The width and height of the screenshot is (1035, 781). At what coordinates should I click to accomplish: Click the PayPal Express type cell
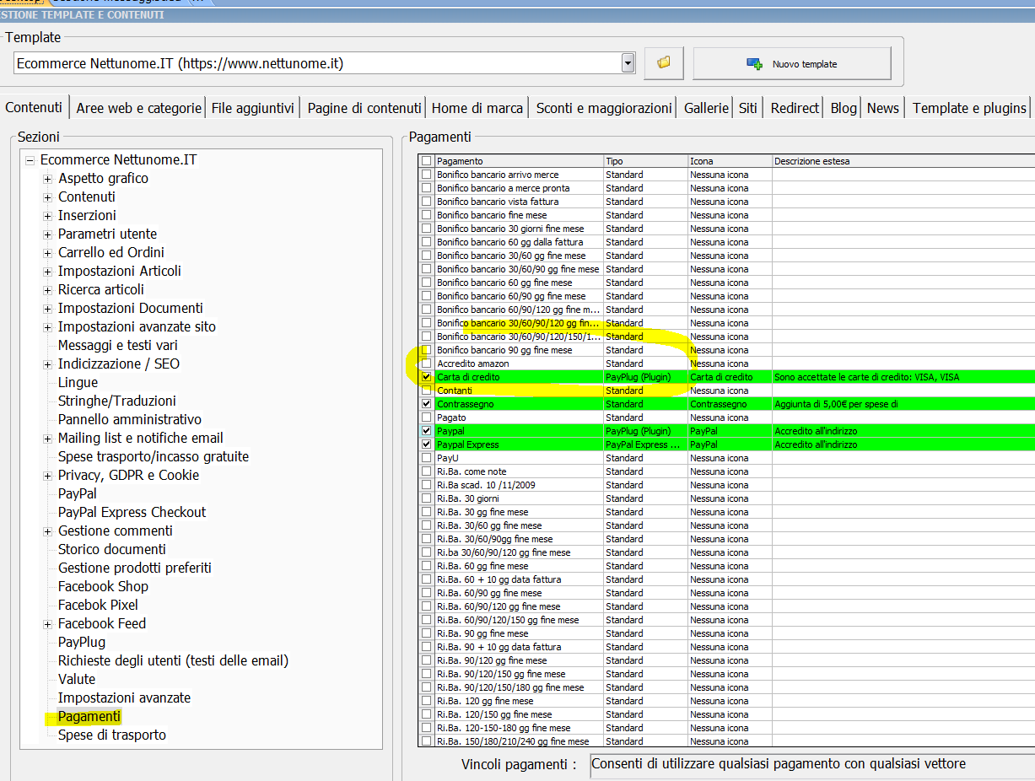(645, 444)
